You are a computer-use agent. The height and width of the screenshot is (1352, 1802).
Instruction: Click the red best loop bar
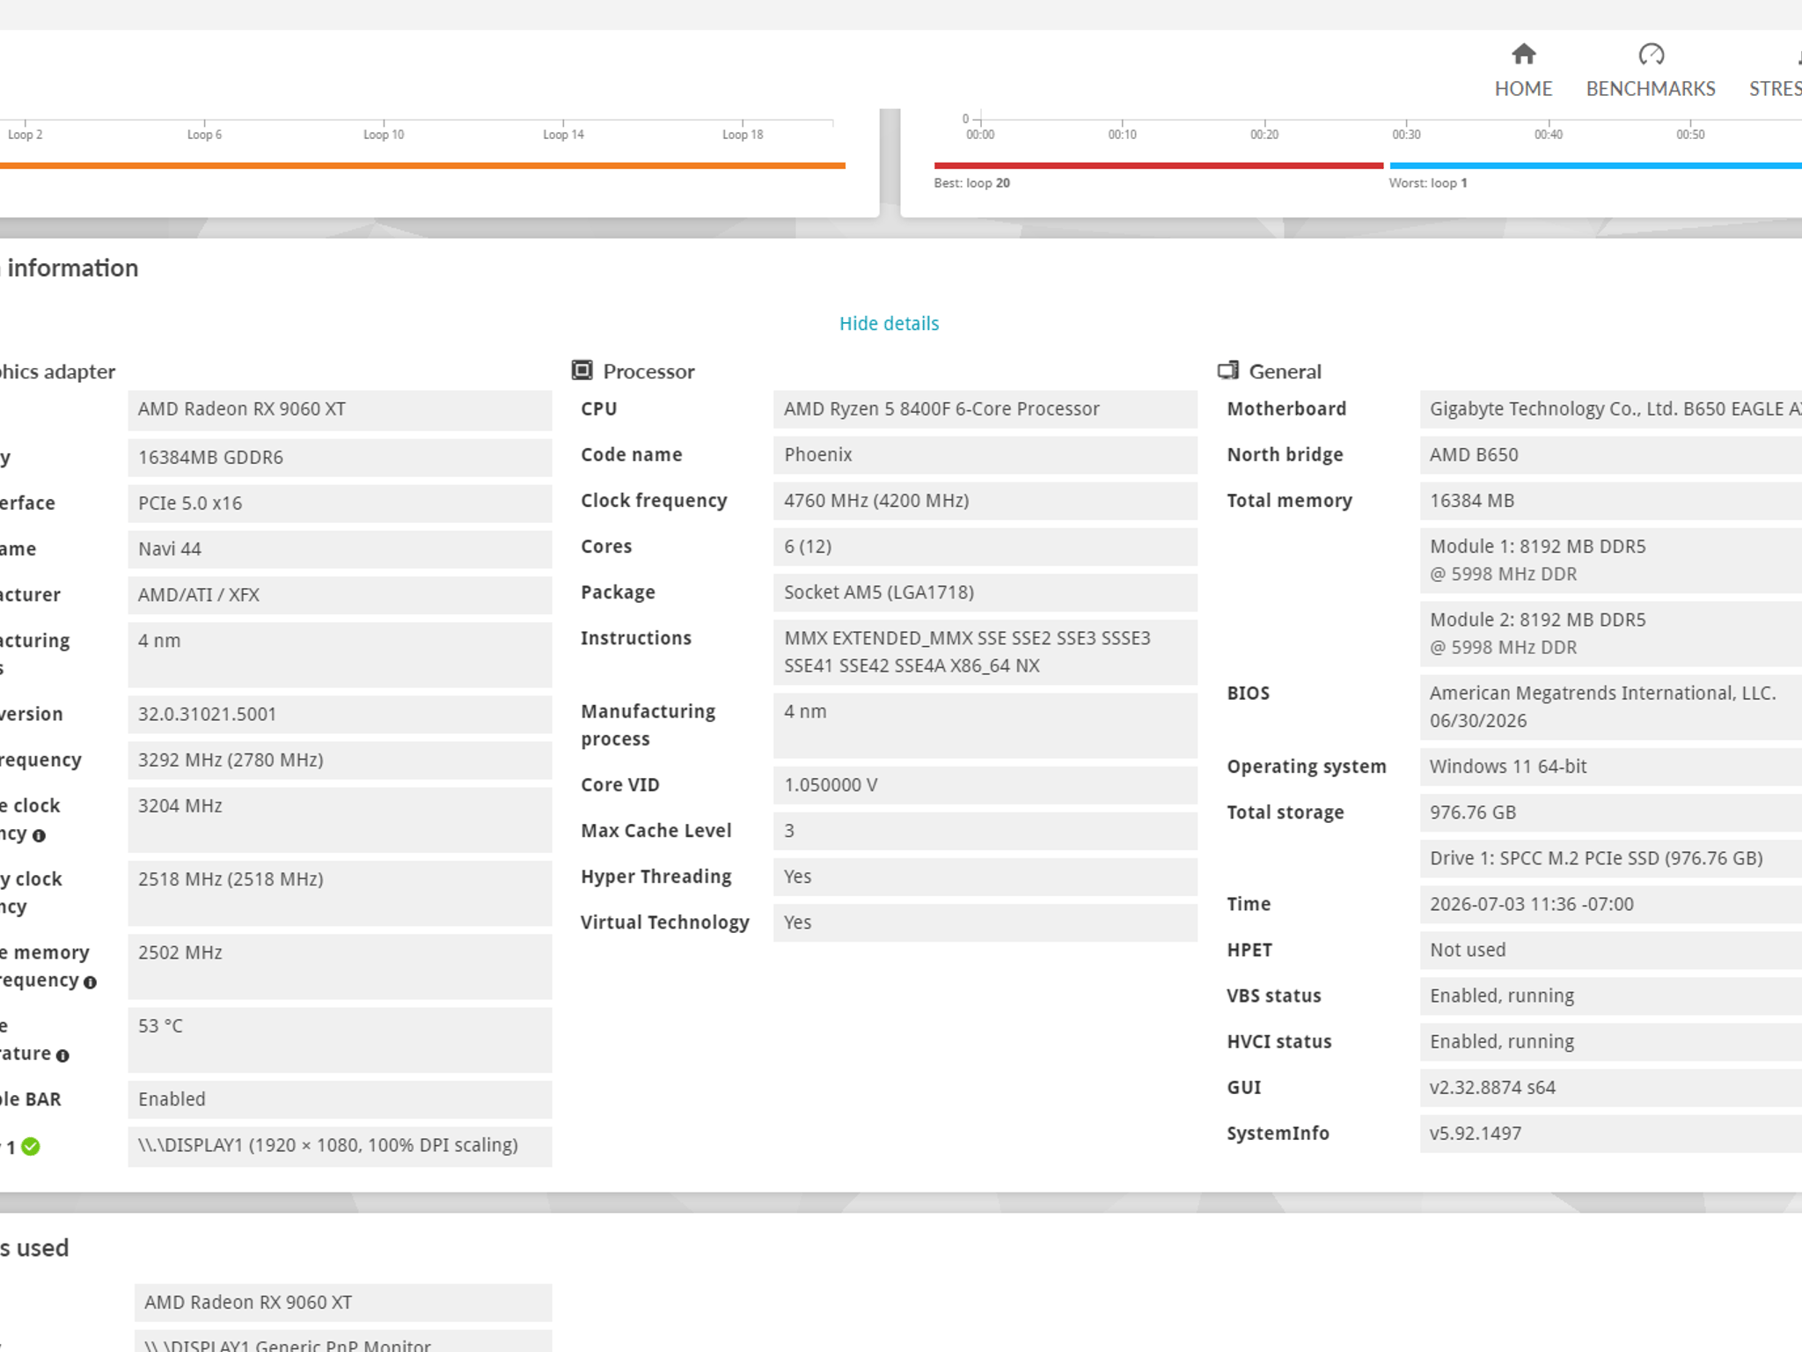[1158, 165]
